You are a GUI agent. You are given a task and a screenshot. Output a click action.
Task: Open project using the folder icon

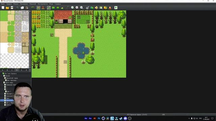[x=7, y=8]
